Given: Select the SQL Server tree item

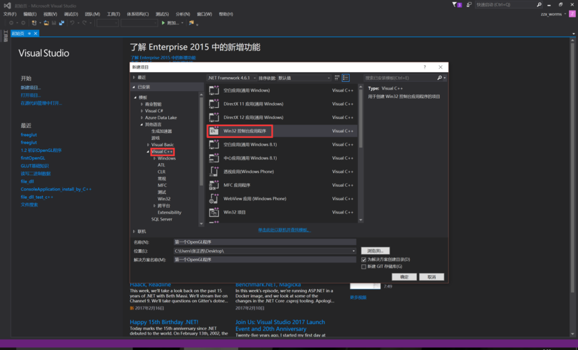Looking at the screenshot, I should [161, 219].
